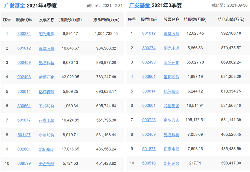Open stock code 601127 in Q4 table
This screenshot has height=172, width=250.
[x=24, y=135]
